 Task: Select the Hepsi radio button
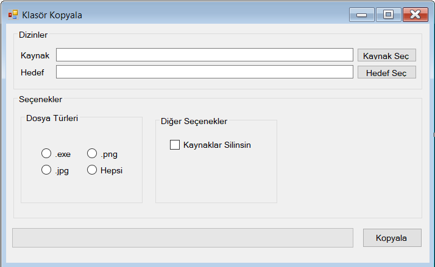(x=92, y=170)
